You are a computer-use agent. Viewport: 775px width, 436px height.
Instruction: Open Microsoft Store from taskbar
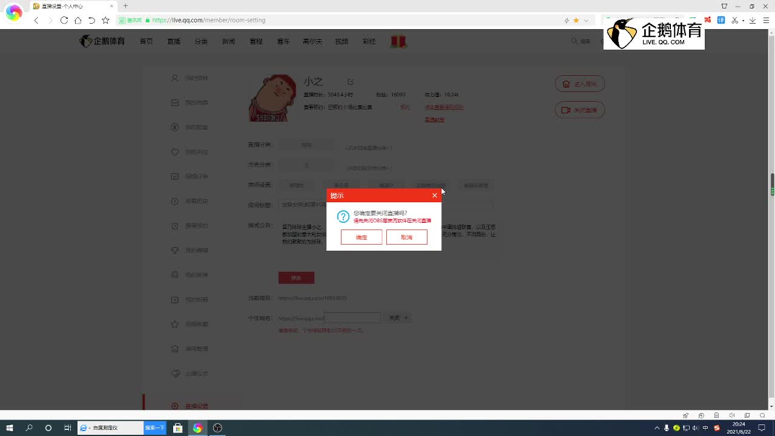pos(177,428)
